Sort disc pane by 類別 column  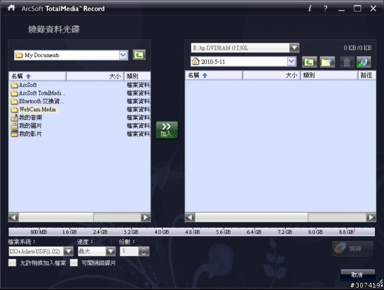click(329, 75)
